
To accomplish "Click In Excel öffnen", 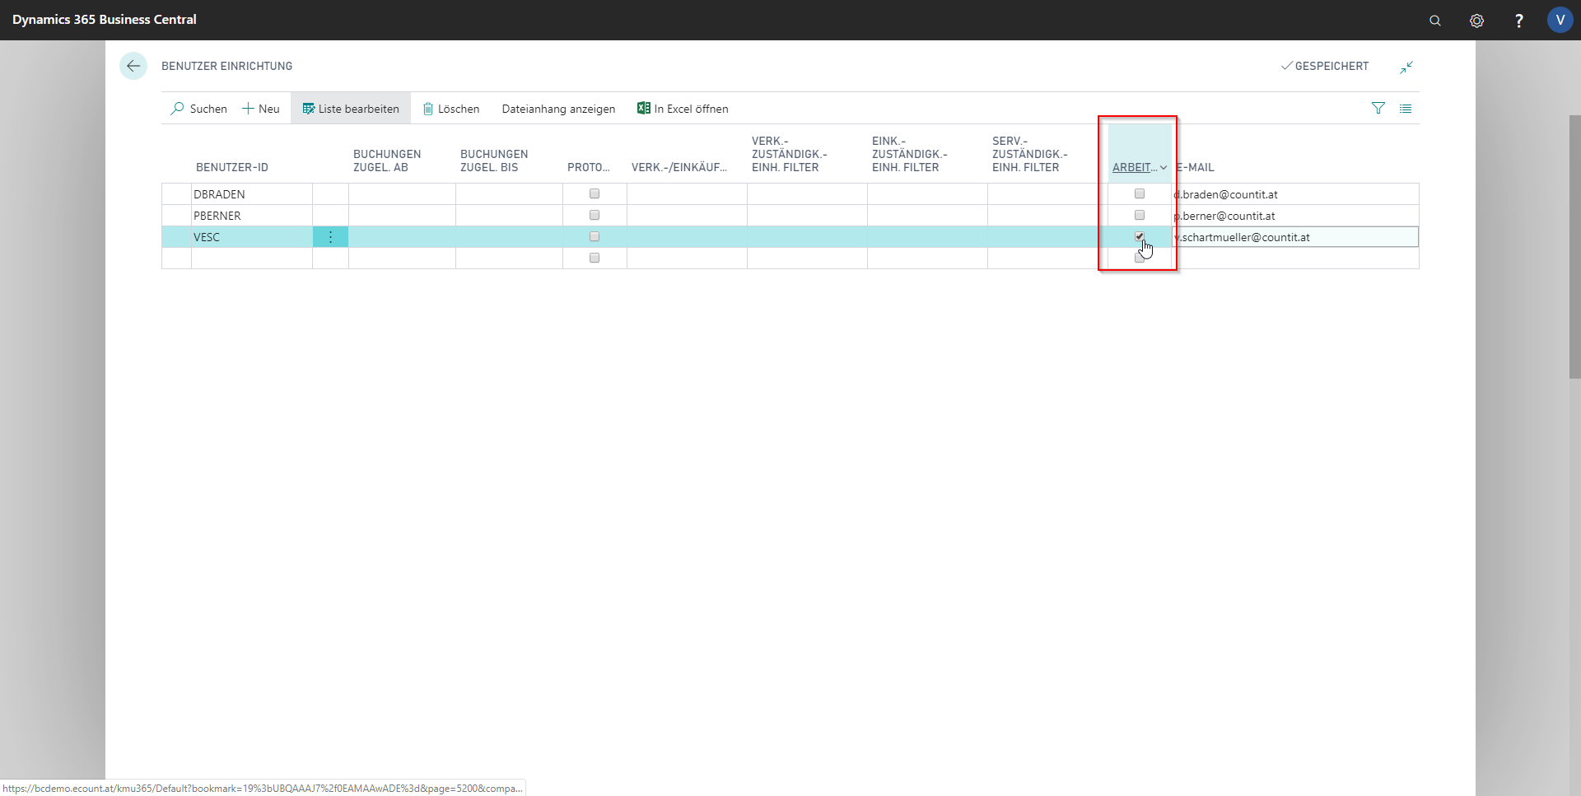I will coord(683,109).
